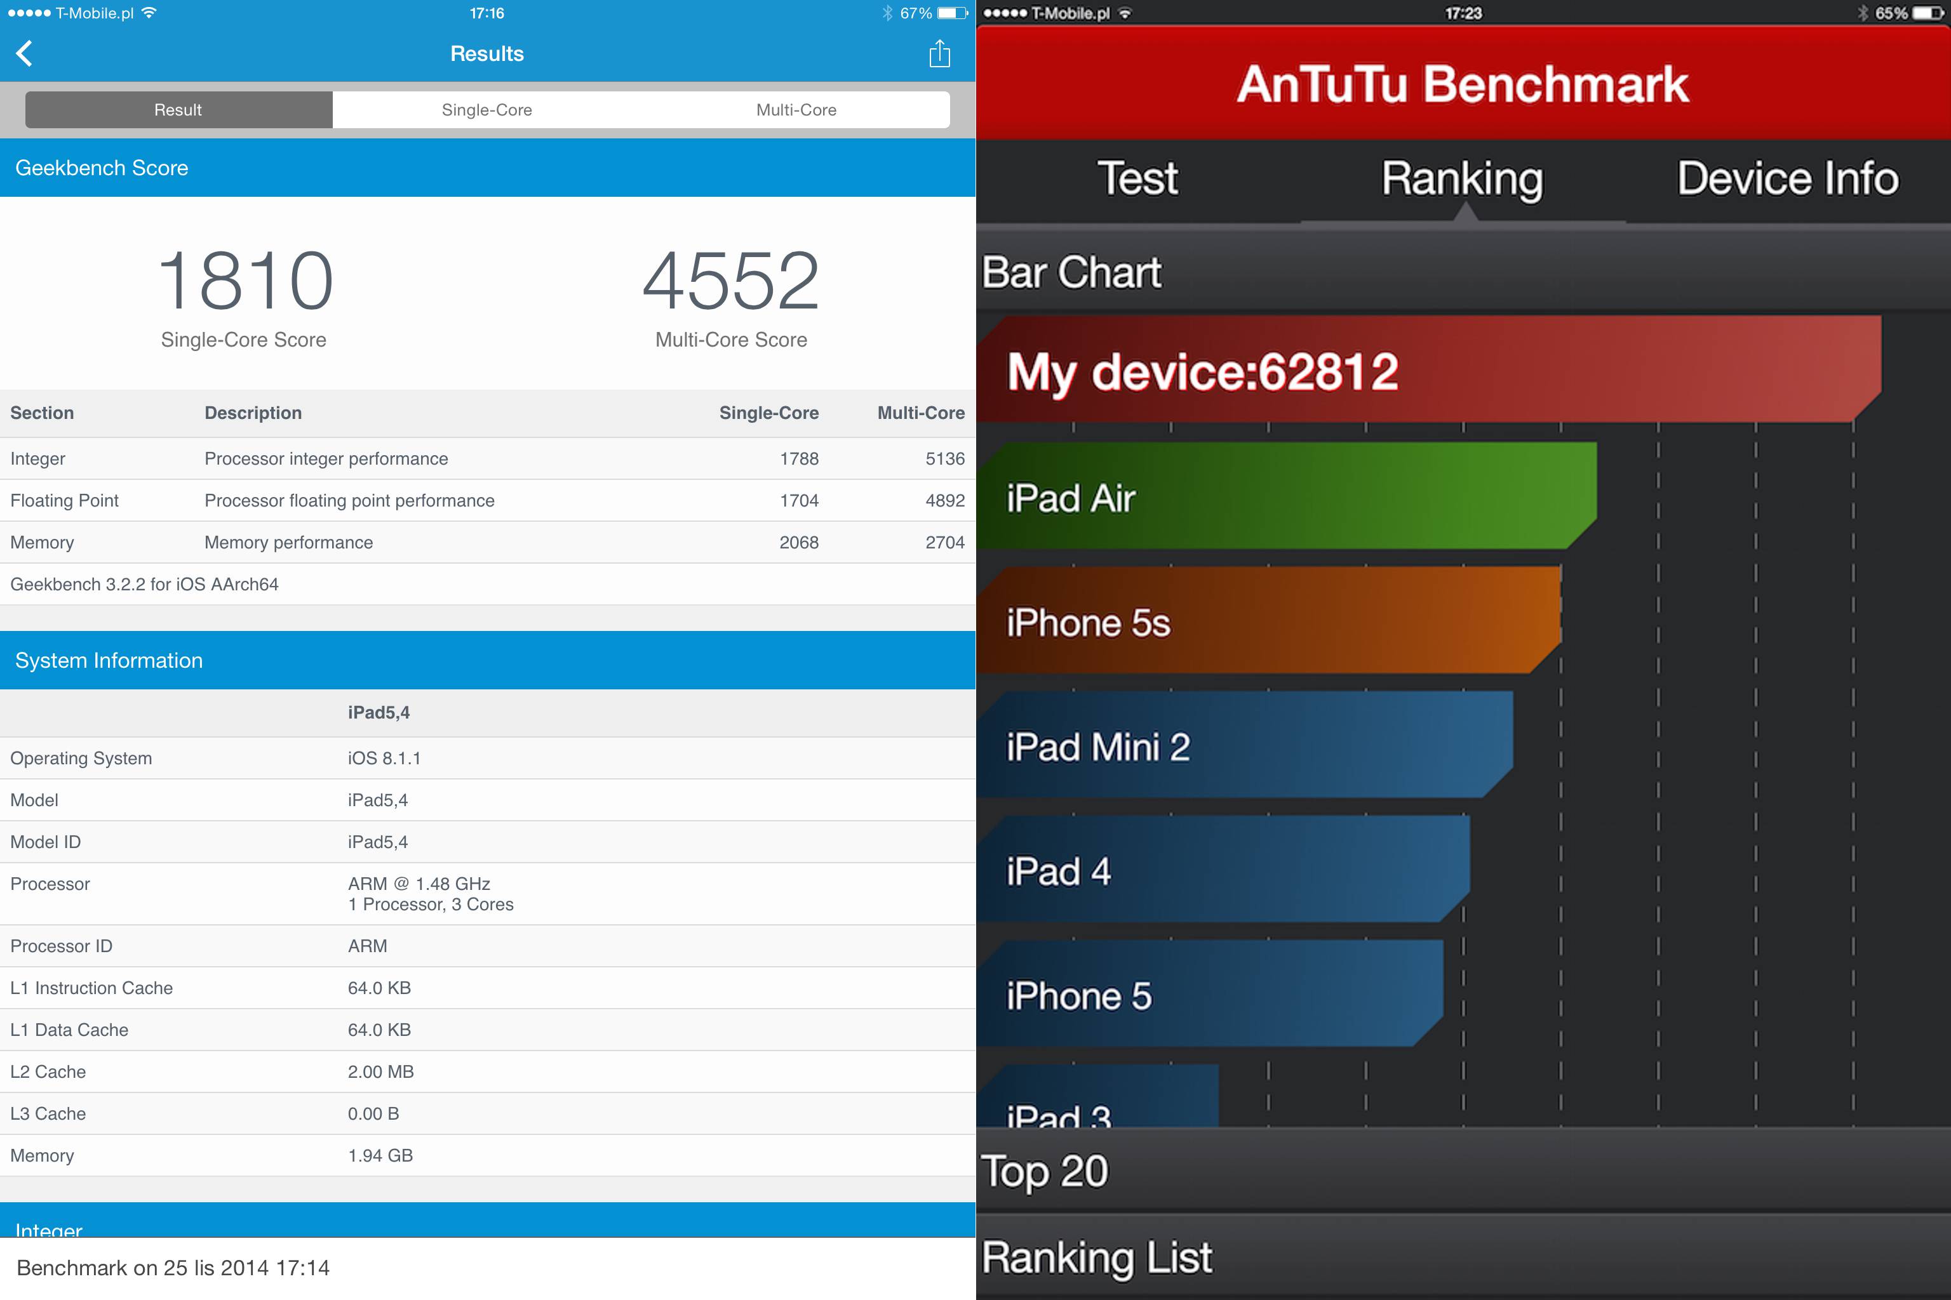Tap the Bluetooth icon beside 67% battery
Viewport: 1951px width, 1300px height.
point(887,13)
